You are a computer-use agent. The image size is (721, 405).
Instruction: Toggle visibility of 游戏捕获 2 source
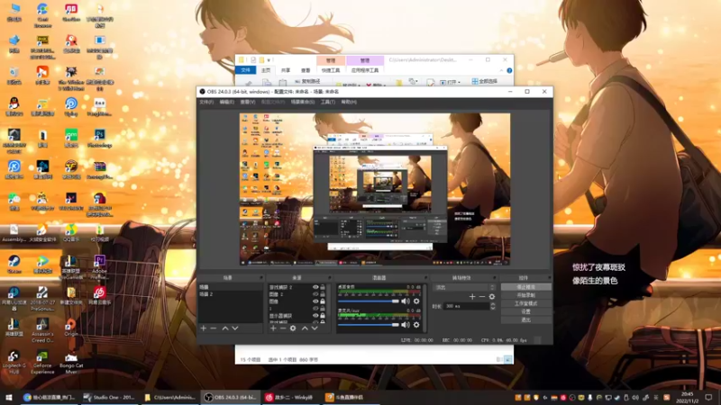click(315, 287)
